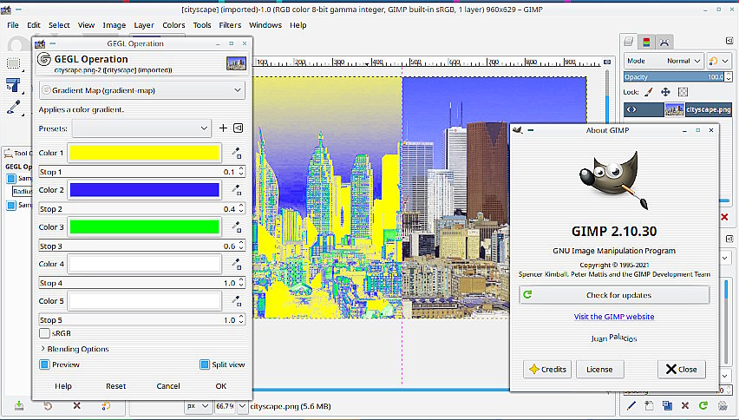
Task: Open the File menu
Action: click(13, 25)
